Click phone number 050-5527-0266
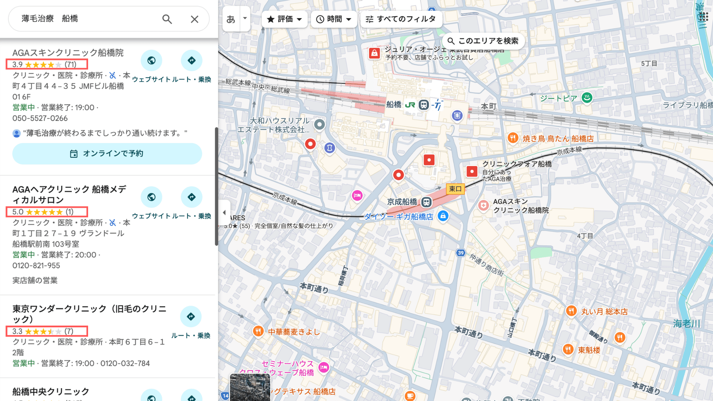This screenshot has height=401, width=713. click(40, 118)
